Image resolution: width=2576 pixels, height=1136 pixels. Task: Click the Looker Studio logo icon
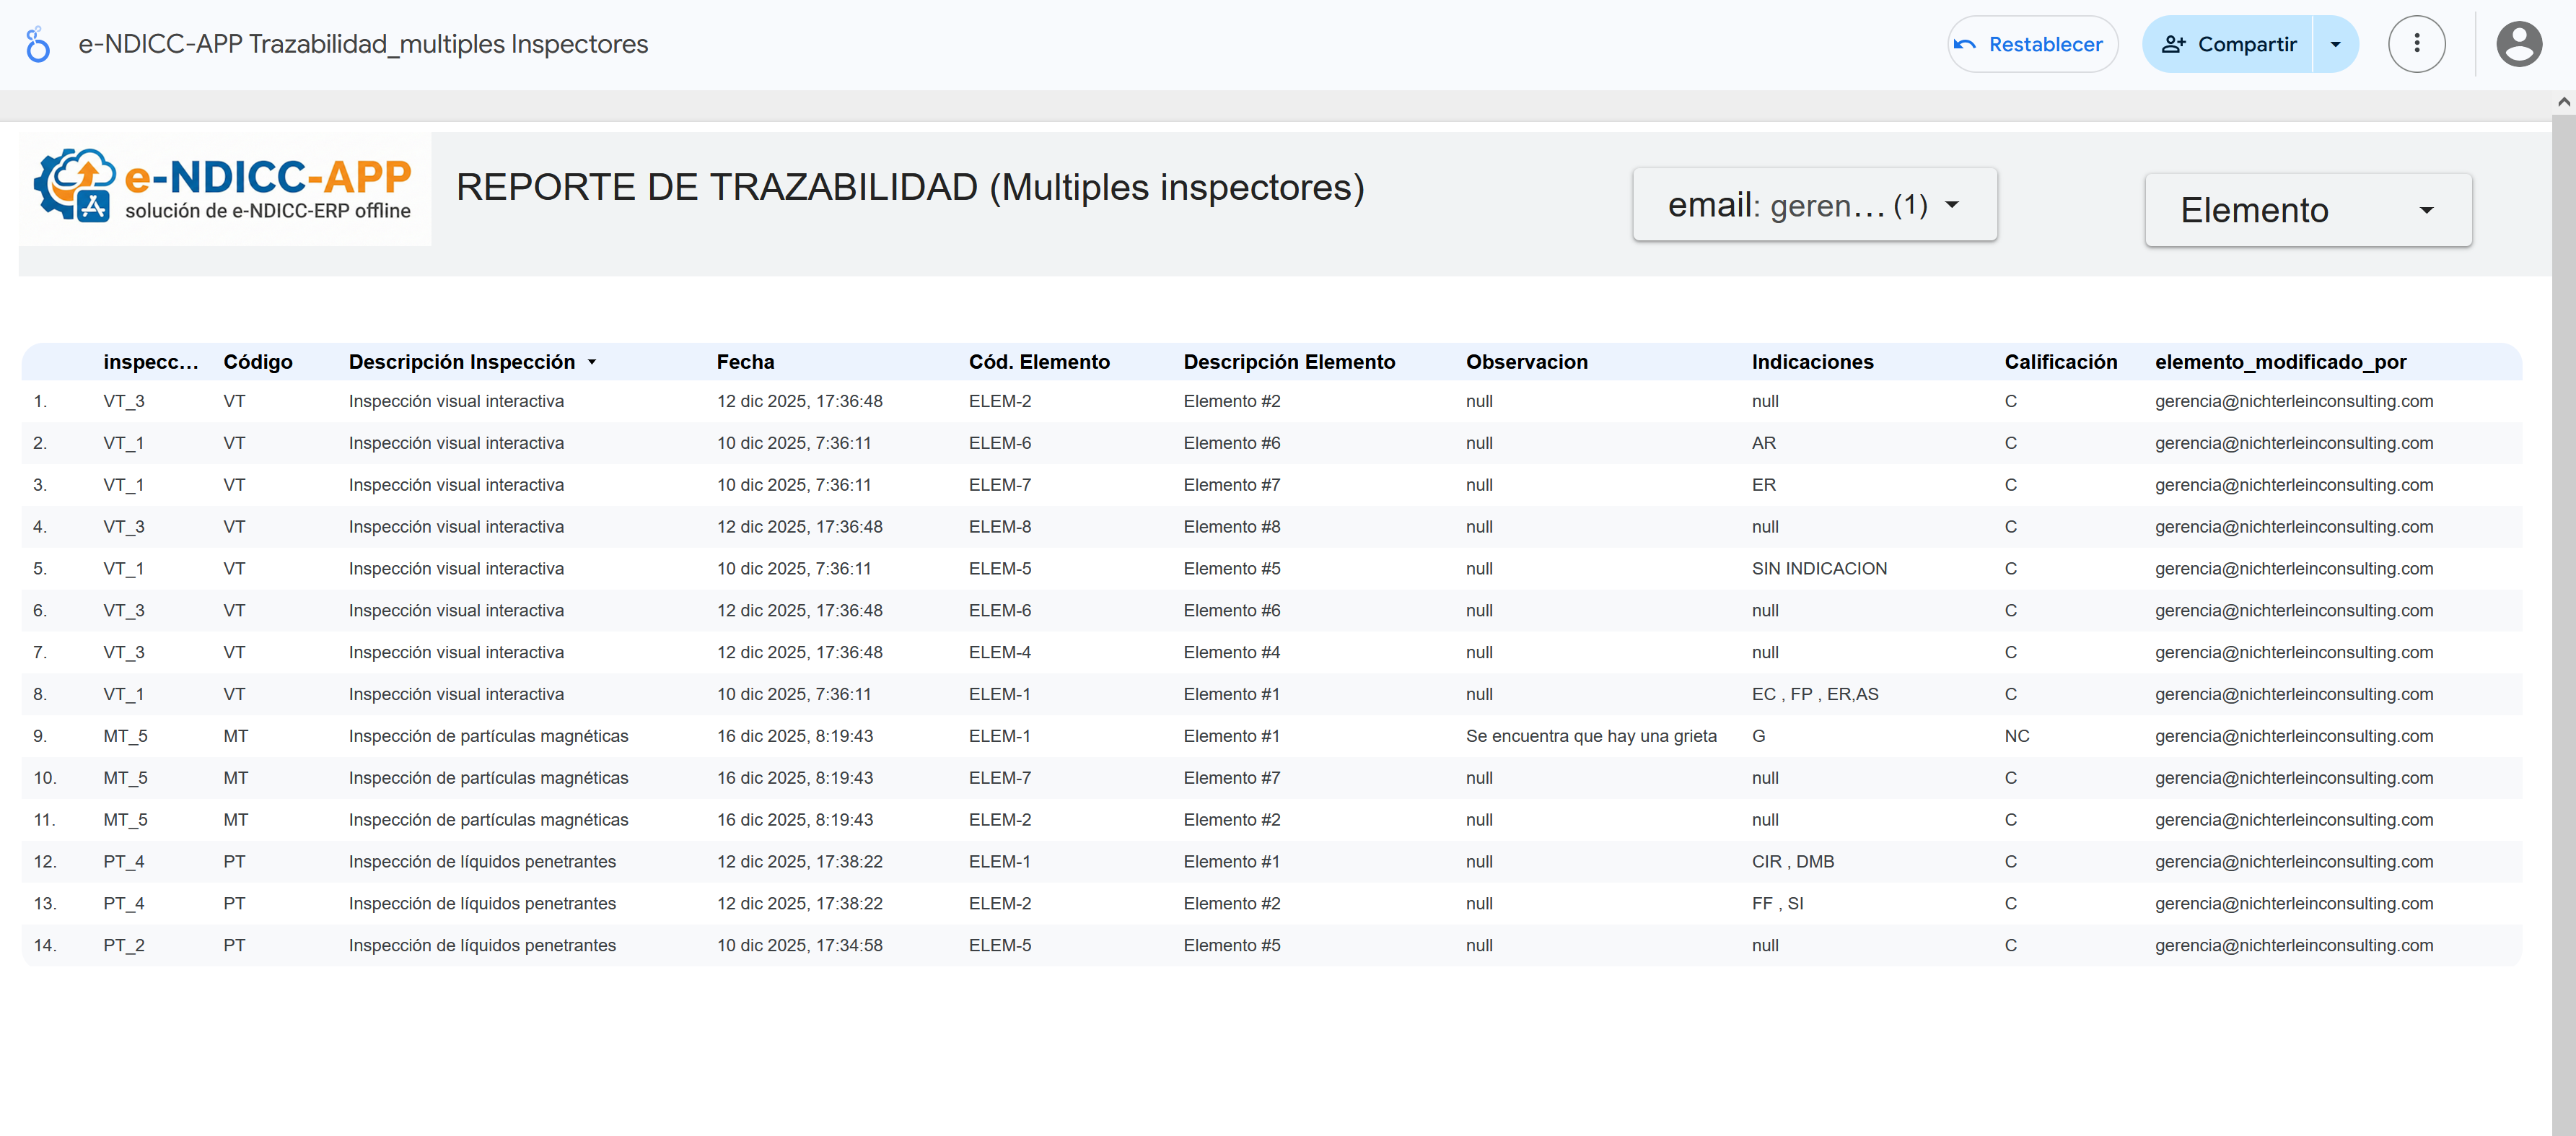pos(38,44)
